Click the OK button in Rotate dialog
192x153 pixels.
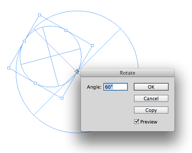(x=151, y=87)
